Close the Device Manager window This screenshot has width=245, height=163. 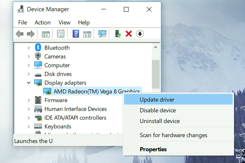pos(149,9)
